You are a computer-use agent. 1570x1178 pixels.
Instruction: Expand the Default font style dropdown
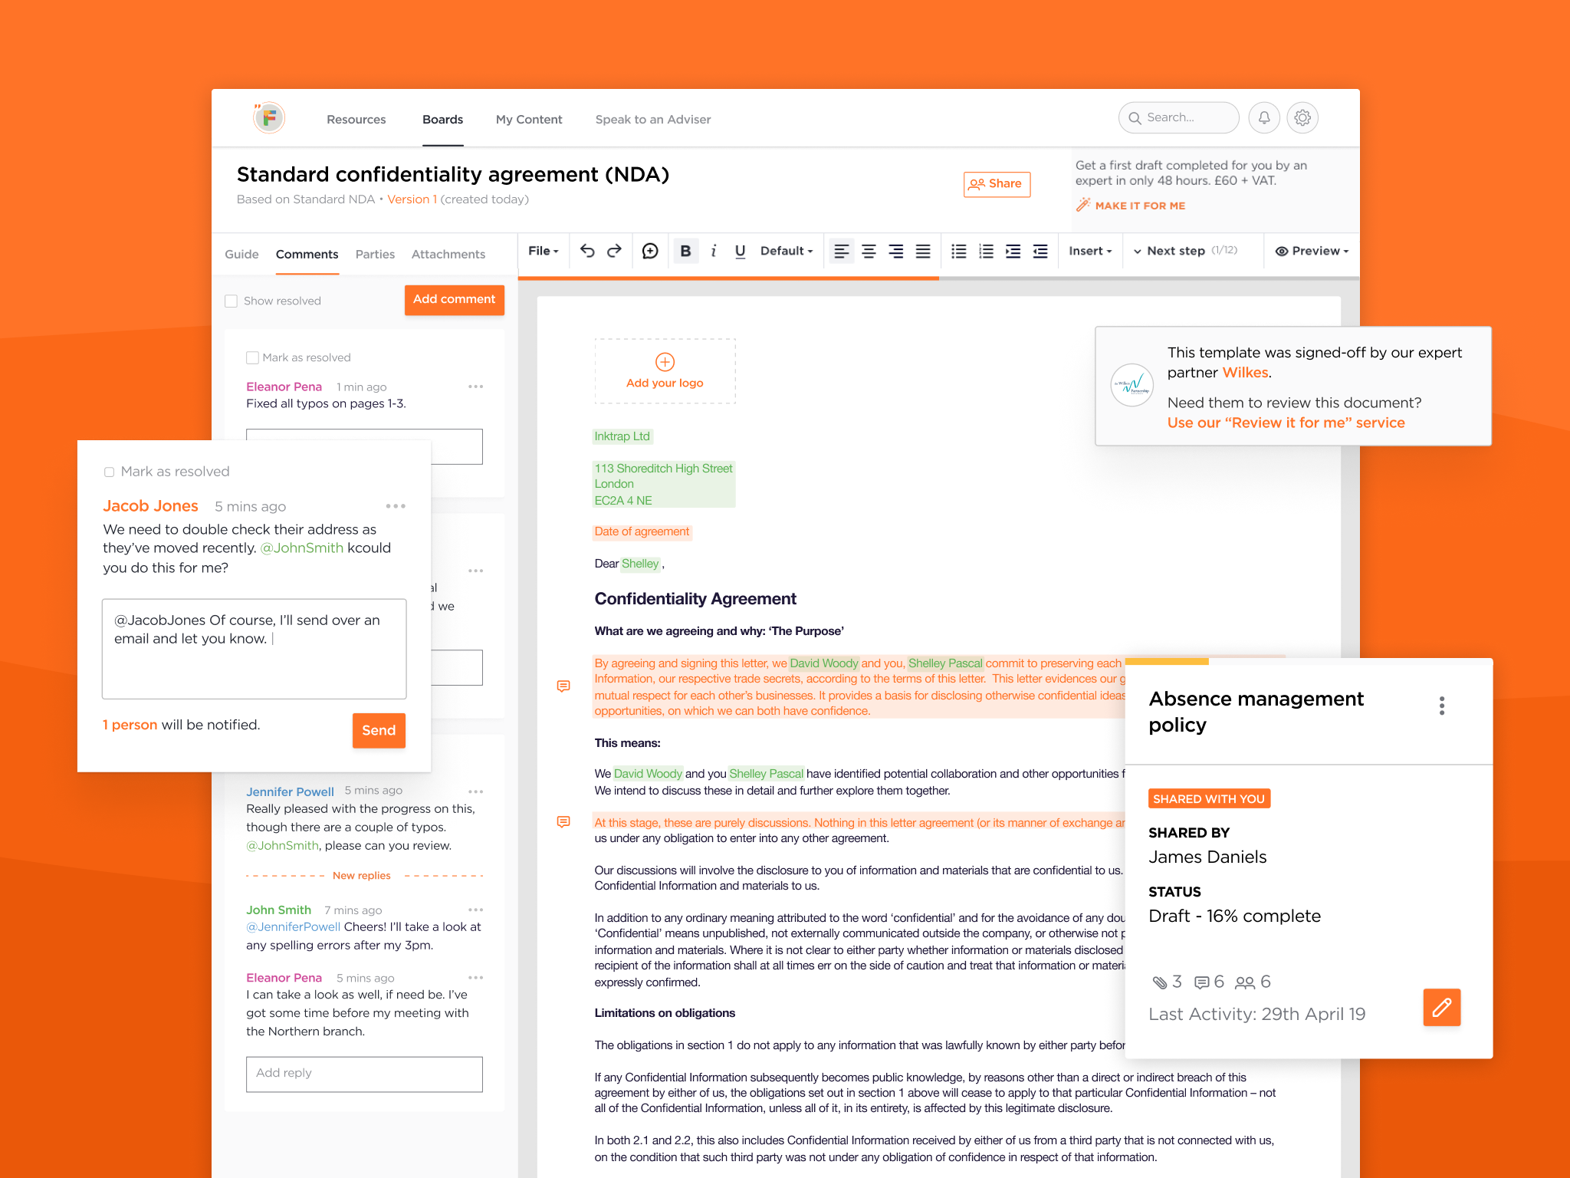tap(786, 251)
